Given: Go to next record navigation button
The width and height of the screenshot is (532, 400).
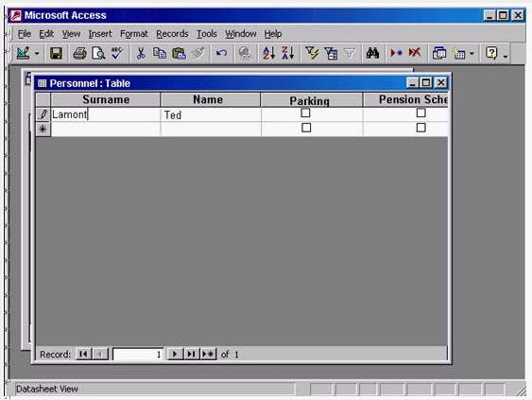Looking at the screenshot, I should point(175,355).
